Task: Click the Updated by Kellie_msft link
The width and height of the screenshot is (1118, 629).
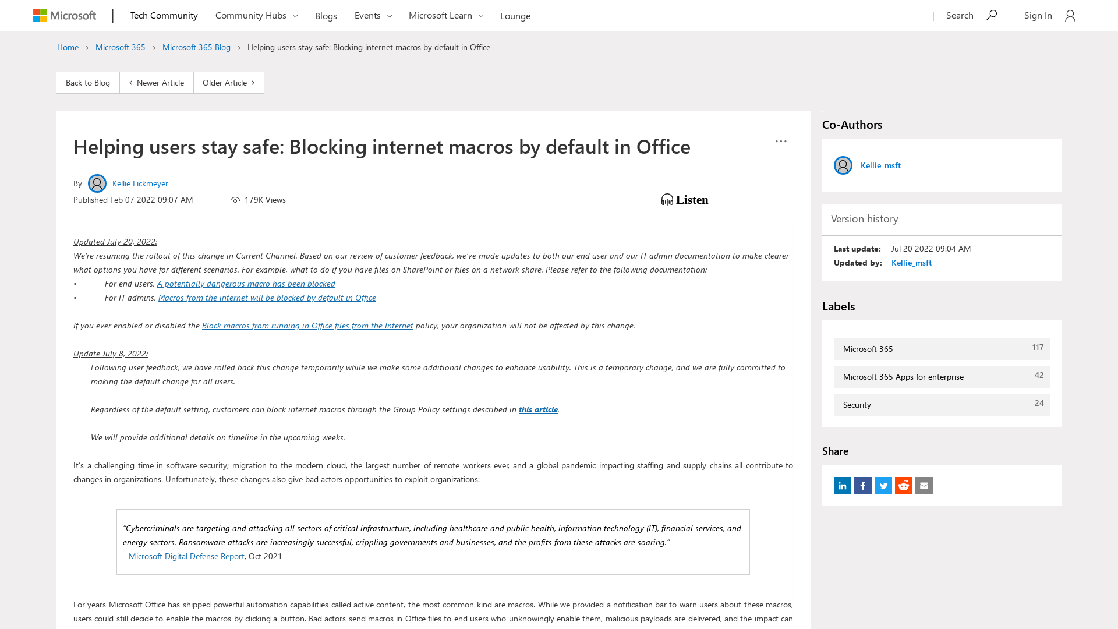Action: tap(911, 263)
